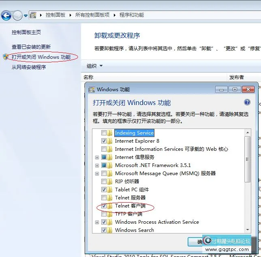Click the feature list scrollbar thumb
261x257 pixels.
click(x=247, y=159)
